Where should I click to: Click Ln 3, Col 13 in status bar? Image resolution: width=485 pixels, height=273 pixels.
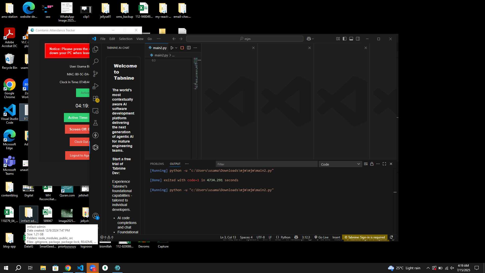click(x=228, y=237)
